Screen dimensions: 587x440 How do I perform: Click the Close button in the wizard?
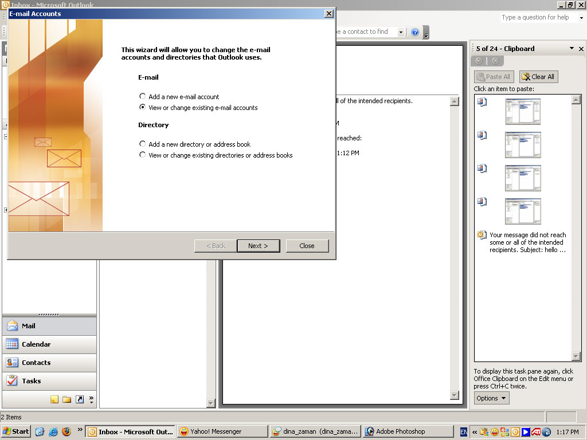click(x=307, y=246)
